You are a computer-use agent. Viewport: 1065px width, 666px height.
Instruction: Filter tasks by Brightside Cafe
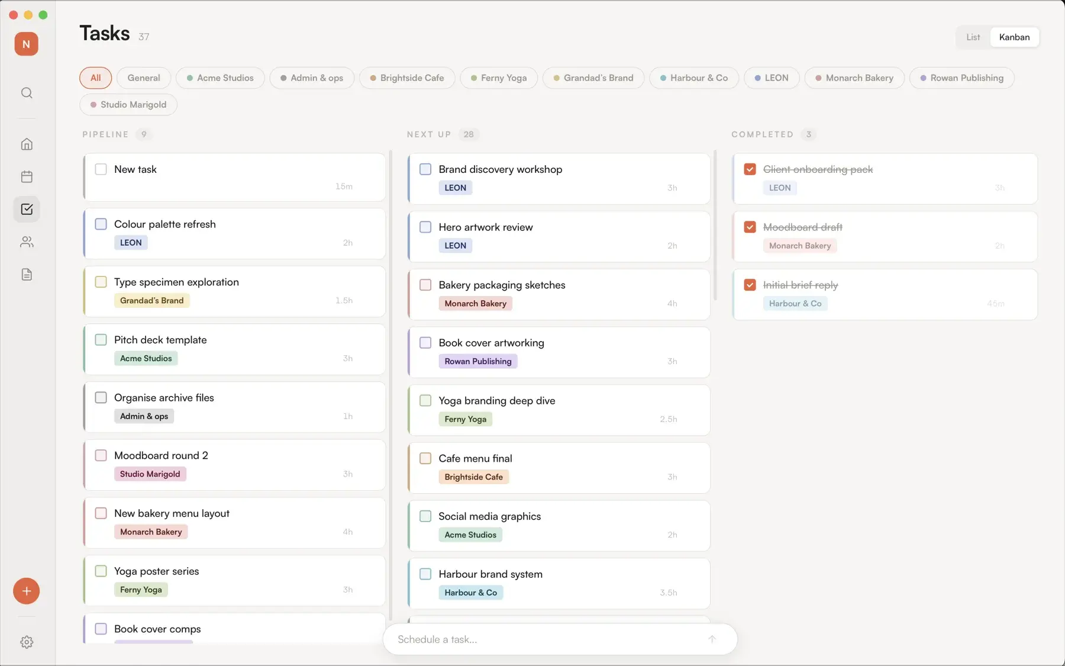point(407,78)
